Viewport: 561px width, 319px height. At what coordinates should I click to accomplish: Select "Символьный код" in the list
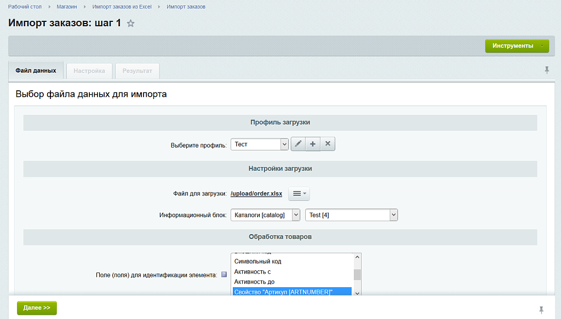257,262
